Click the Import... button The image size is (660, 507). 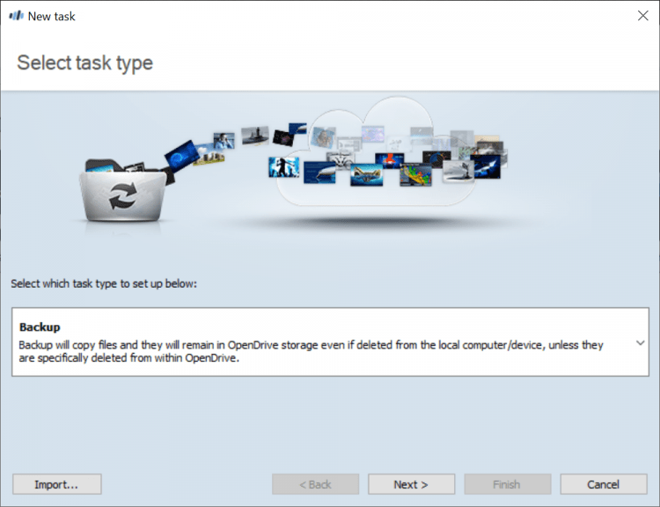(x=57, y=484)
